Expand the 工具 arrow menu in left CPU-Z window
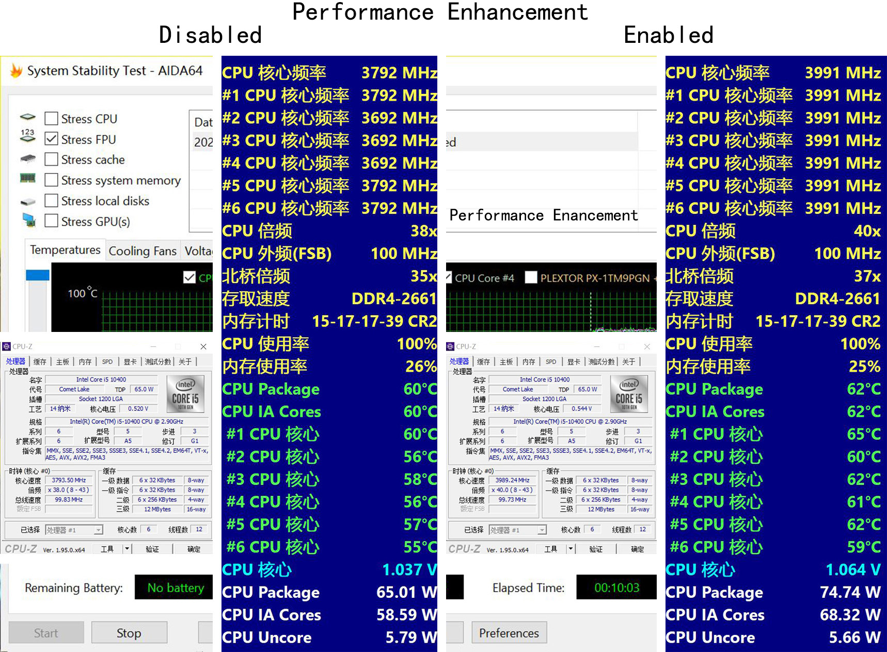887x652 pixels. 127,549
